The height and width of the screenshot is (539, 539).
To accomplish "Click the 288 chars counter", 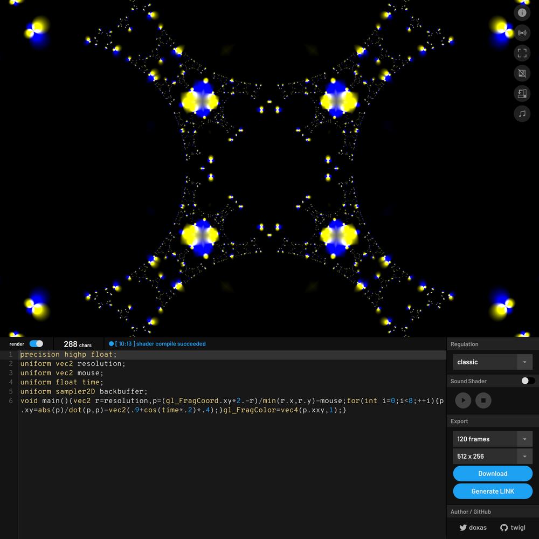I will tap(78, 344).
